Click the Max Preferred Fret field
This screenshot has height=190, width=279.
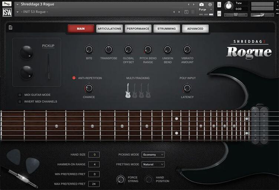pos(94,184)
